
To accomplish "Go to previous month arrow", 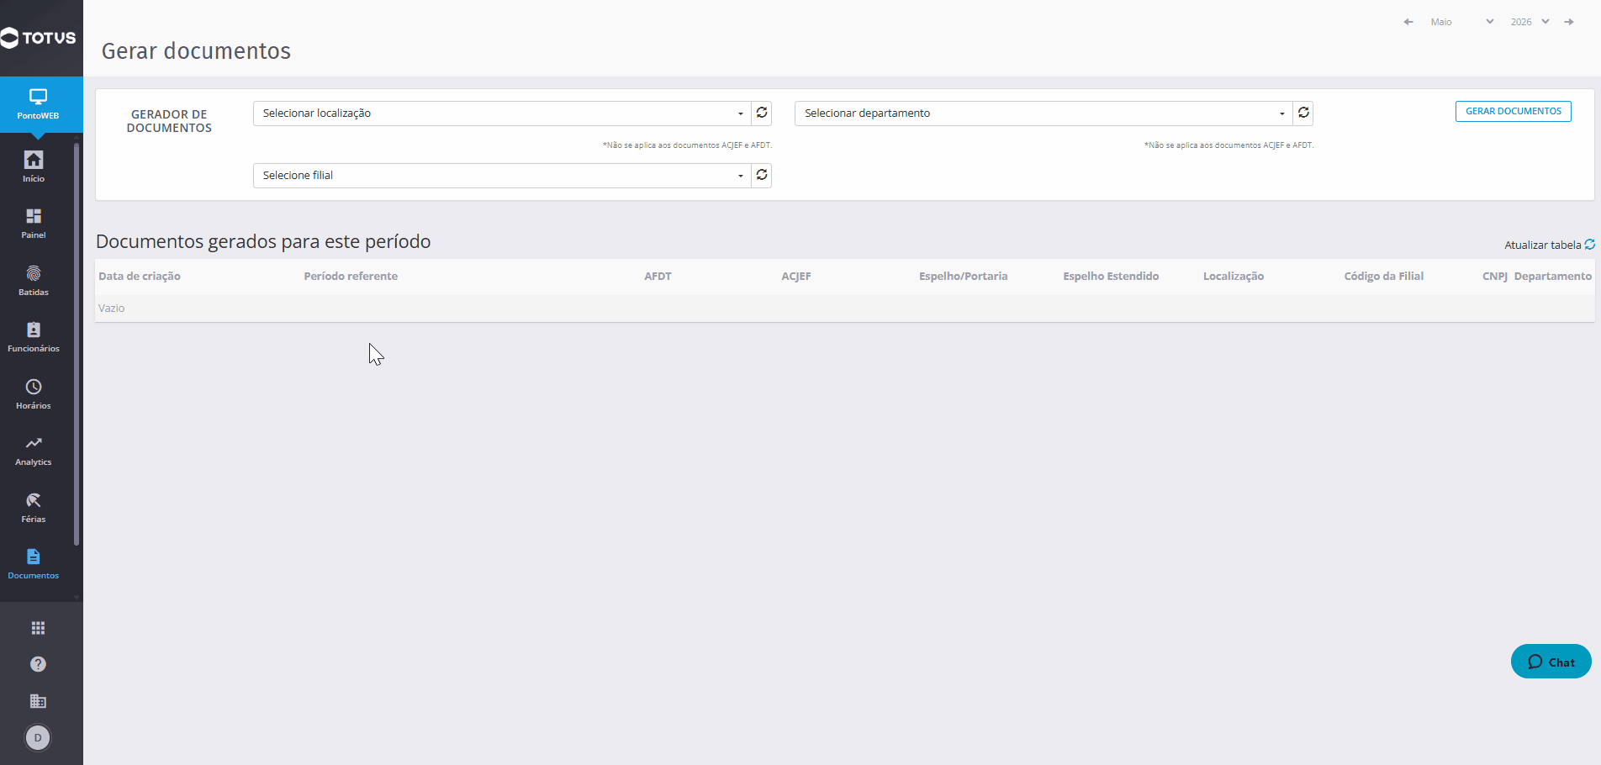I will tap(1408, 22).
